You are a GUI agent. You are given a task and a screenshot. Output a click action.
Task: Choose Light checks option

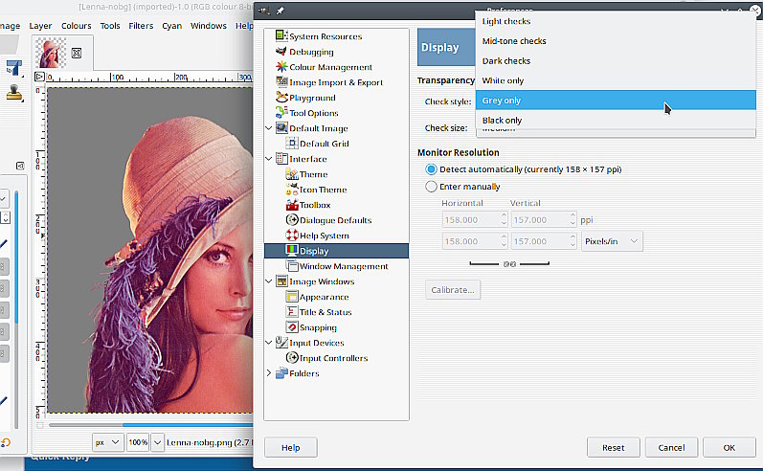click(616, 21)
